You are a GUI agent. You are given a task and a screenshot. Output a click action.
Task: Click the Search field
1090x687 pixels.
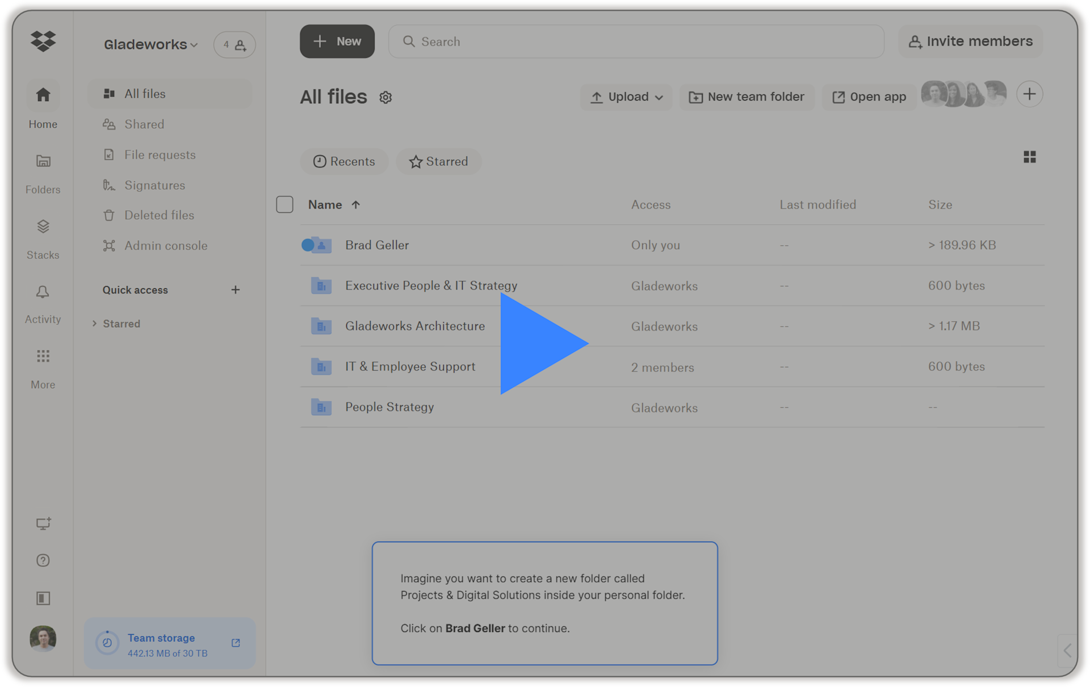tap(636, 41)
